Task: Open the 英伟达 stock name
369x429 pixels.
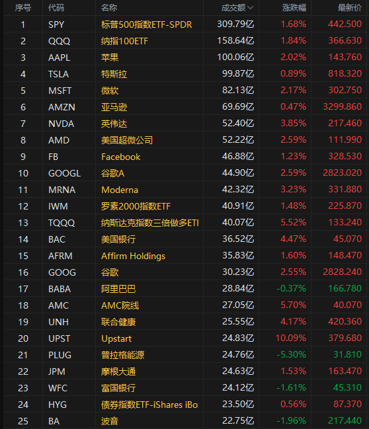Action: point(114,124)
